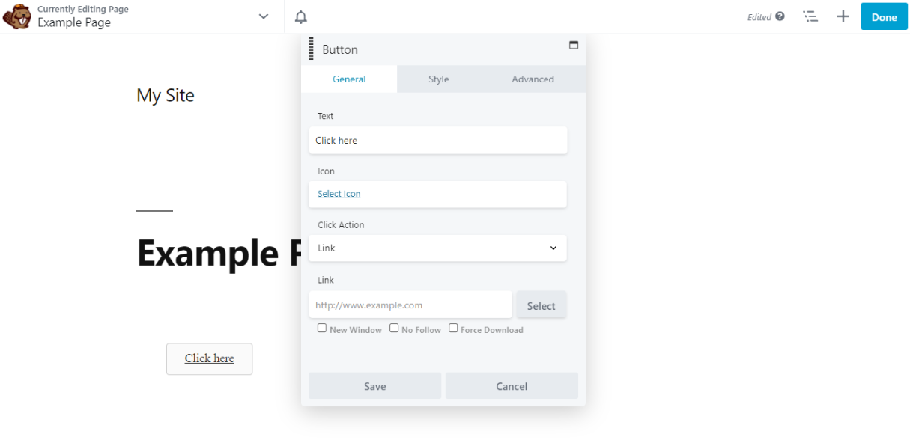Viewport: 910px width, 440px height.
Task: Enable the New Window checkbox
Action: [x=322, y=327]
